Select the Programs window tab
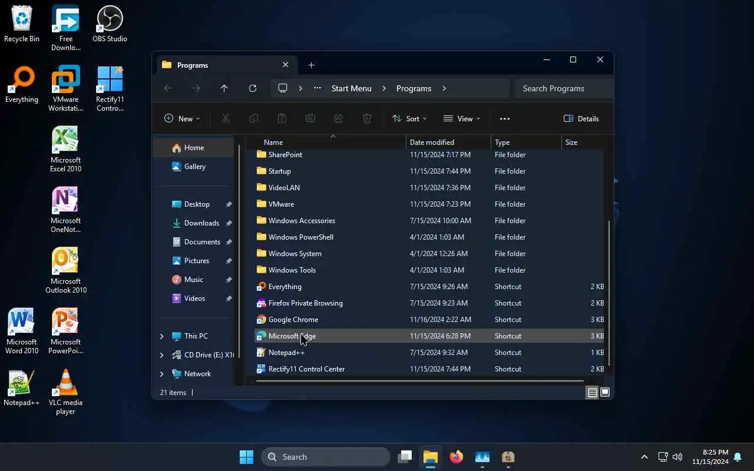This screenshot has width=754, height=471. 226,65
